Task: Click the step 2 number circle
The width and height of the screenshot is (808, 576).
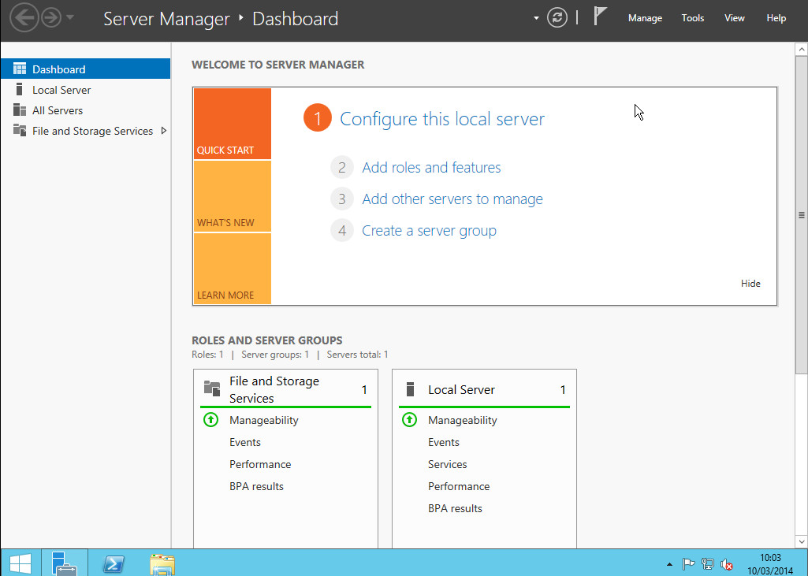Action: (x=341, y=167)
